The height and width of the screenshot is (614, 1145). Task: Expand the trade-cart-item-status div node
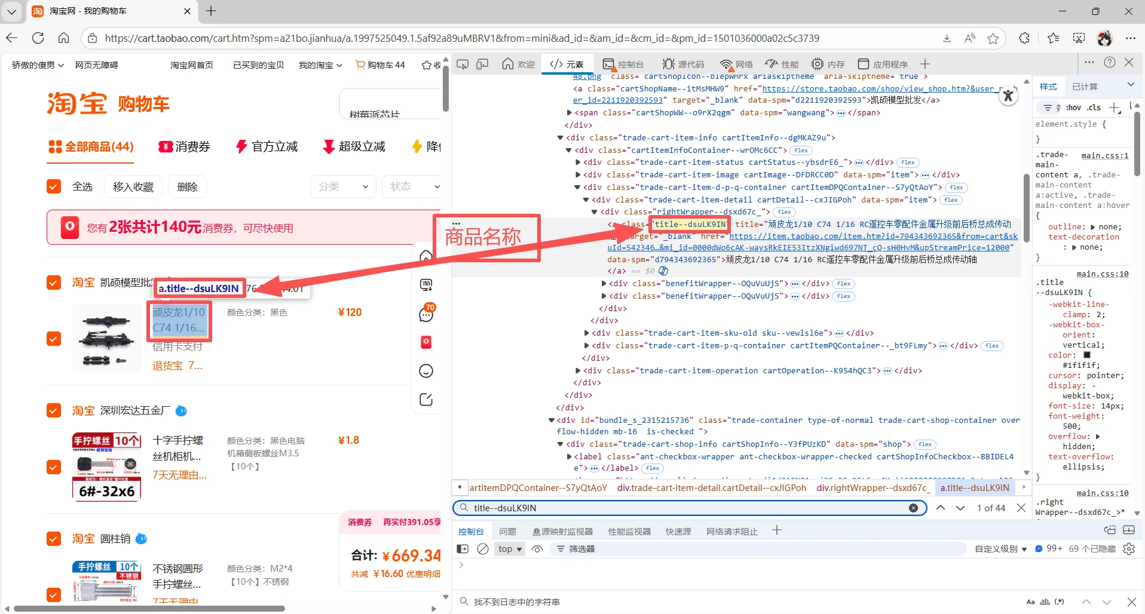click(x=578, y=162)
